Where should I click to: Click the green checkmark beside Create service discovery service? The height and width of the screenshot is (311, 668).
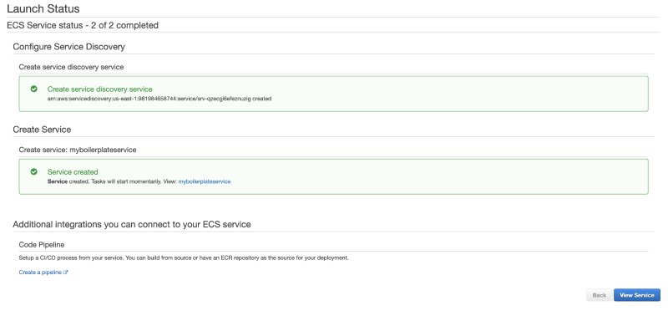point(33,89)
